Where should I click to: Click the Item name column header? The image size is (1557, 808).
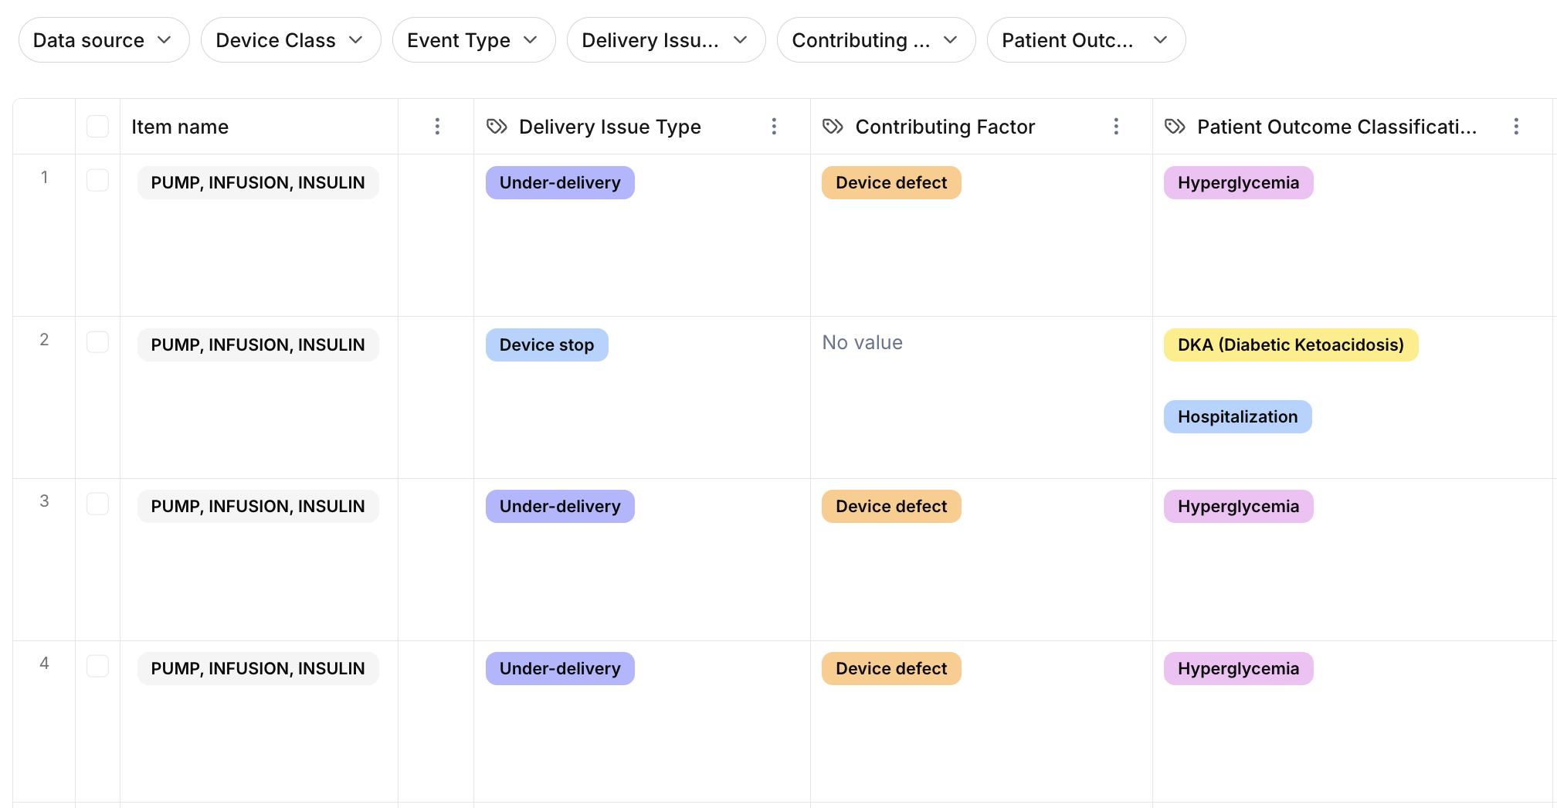(180, 127)
